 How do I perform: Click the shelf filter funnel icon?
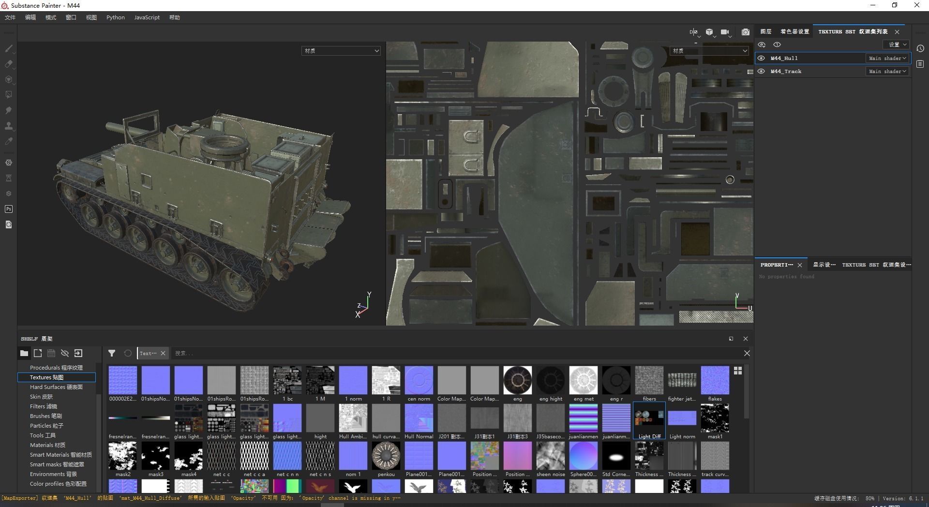pos(112,353)
